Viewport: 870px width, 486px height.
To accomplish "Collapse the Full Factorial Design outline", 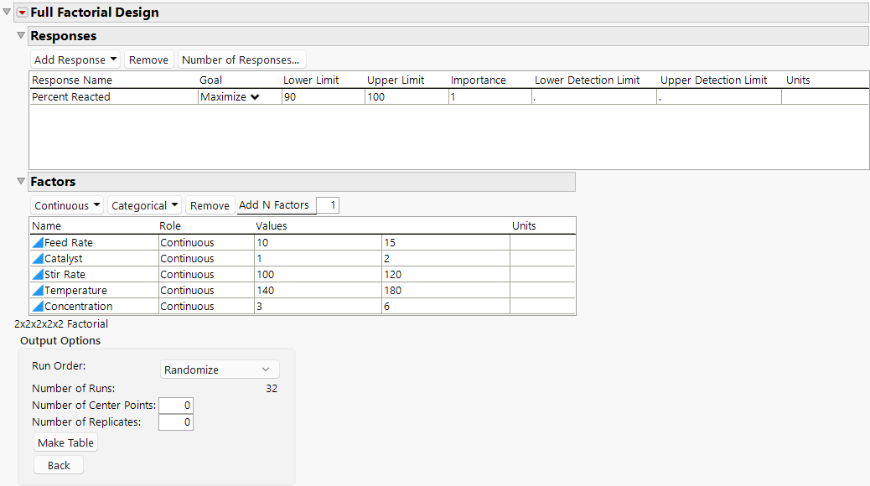I will pyautogui.click(x=7, y=12).
